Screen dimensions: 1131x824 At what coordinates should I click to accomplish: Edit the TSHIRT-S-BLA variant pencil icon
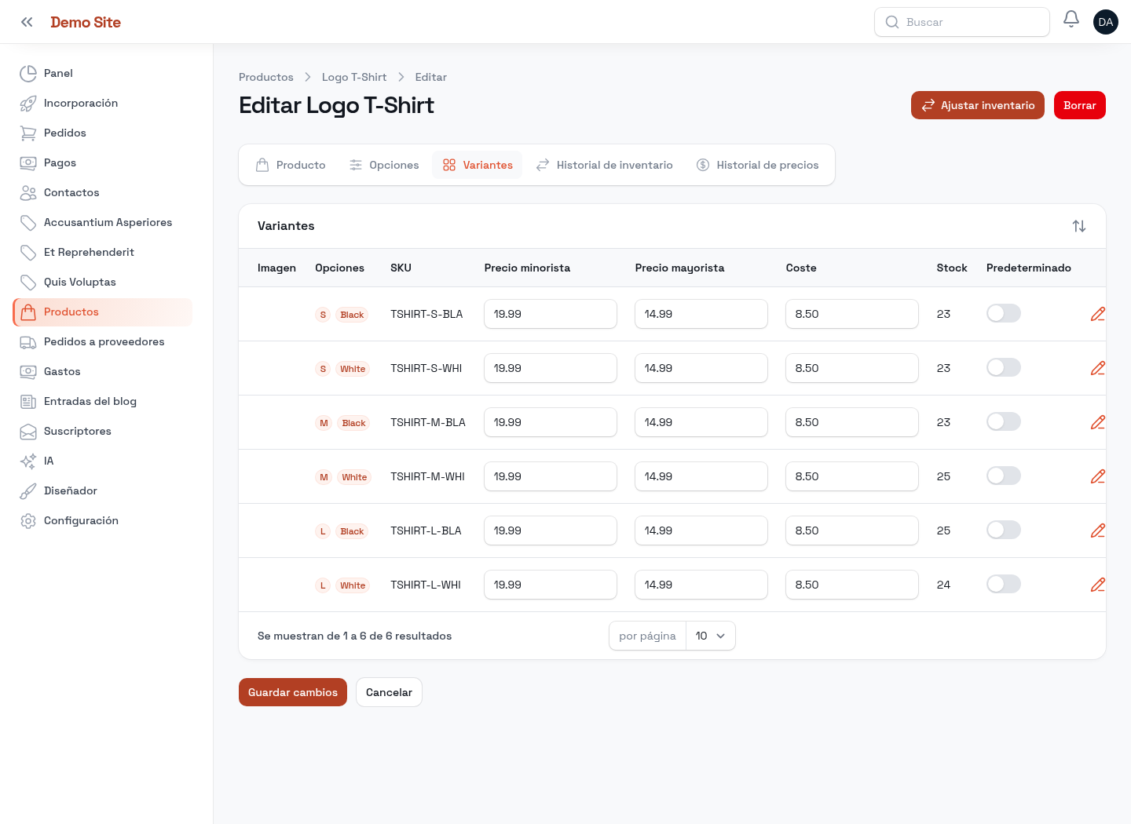[x=1098, y=314]
